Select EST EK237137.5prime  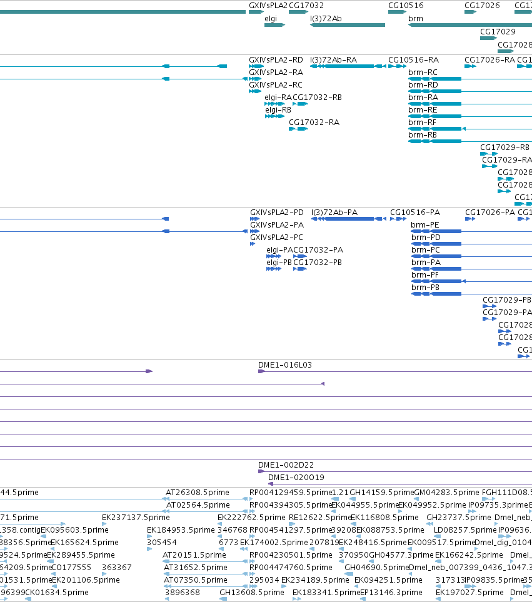136,518
